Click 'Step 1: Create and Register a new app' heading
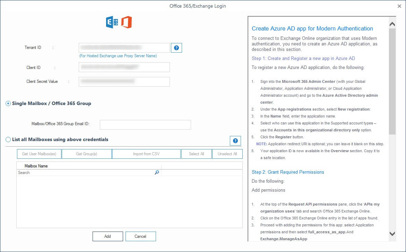406x252 pixels. pyautogui.click(x=303, y=59)
